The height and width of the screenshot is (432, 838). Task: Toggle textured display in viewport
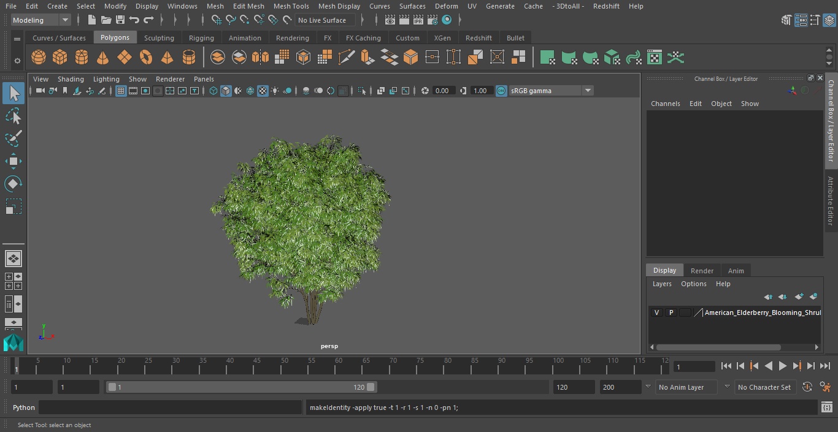(263, 91)
